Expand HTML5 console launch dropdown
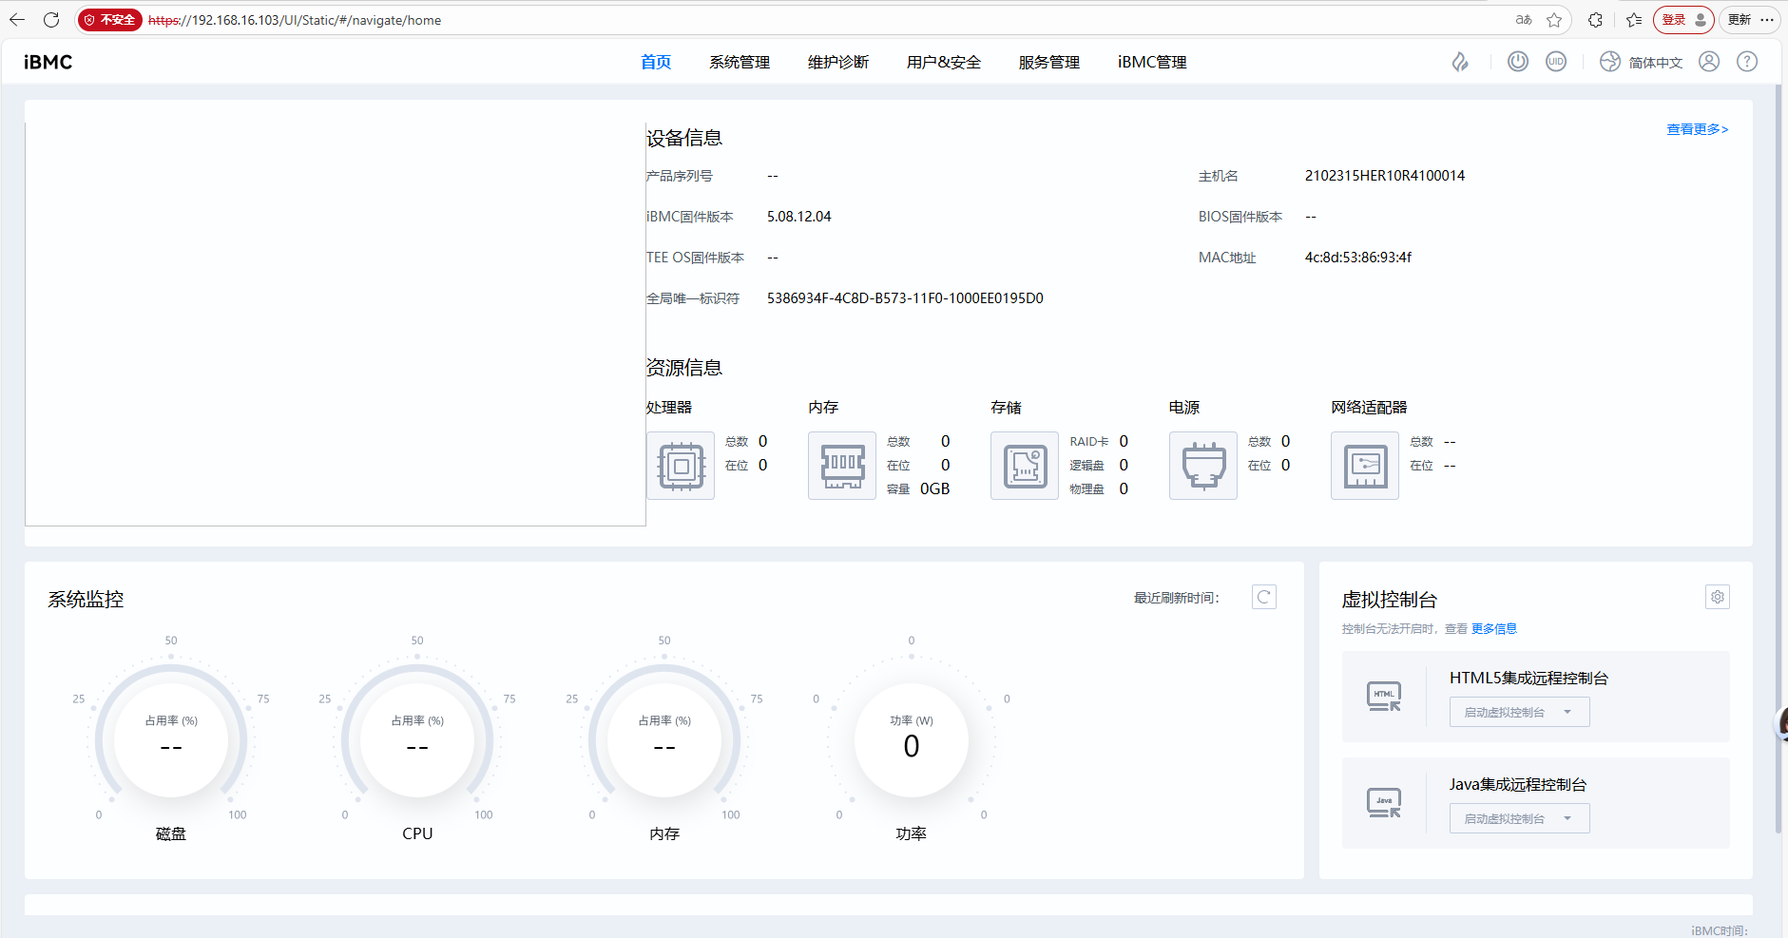The image size is (1788, 938). click(1518, 712)
